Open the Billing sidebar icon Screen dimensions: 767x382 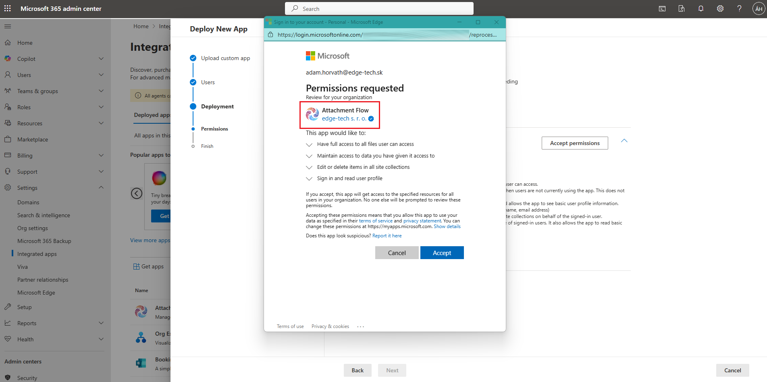tap(8, 155)
